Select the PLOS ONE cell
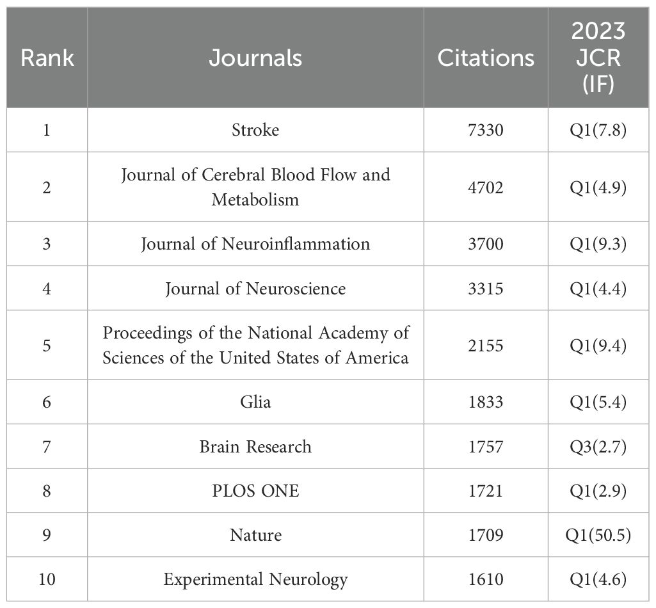 pos(255,491)
